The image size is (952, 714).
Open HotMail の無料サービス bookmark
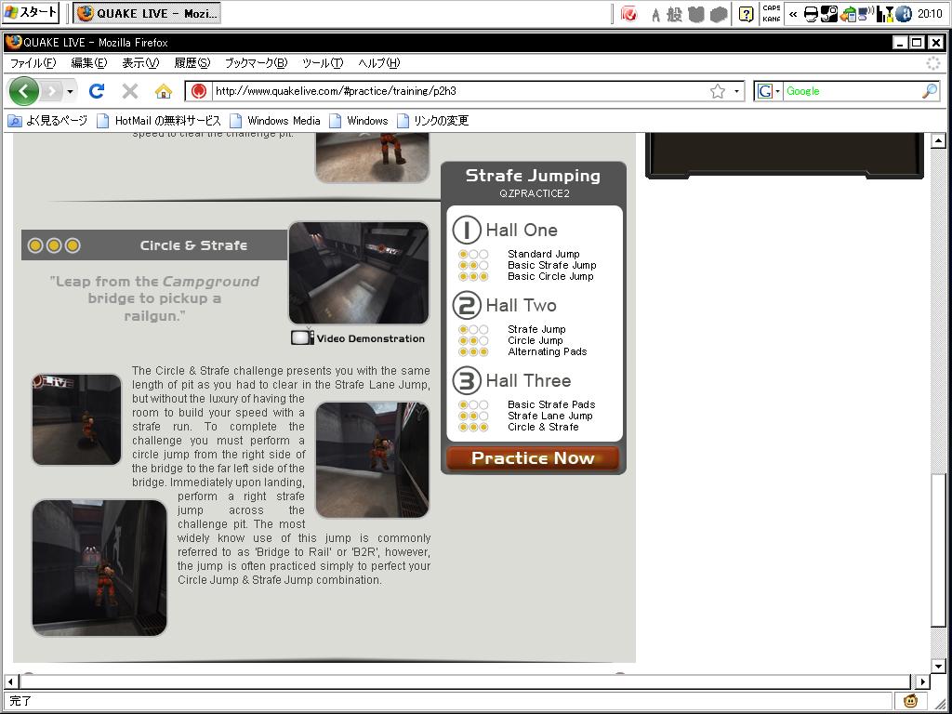158,120
